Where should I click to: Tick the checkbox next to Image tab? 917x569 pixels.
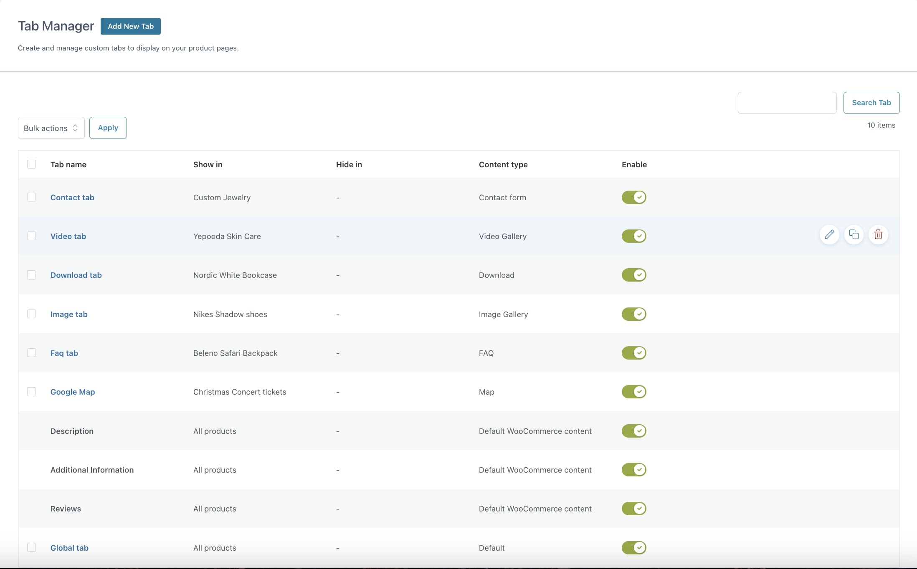[x=31, y=314]
